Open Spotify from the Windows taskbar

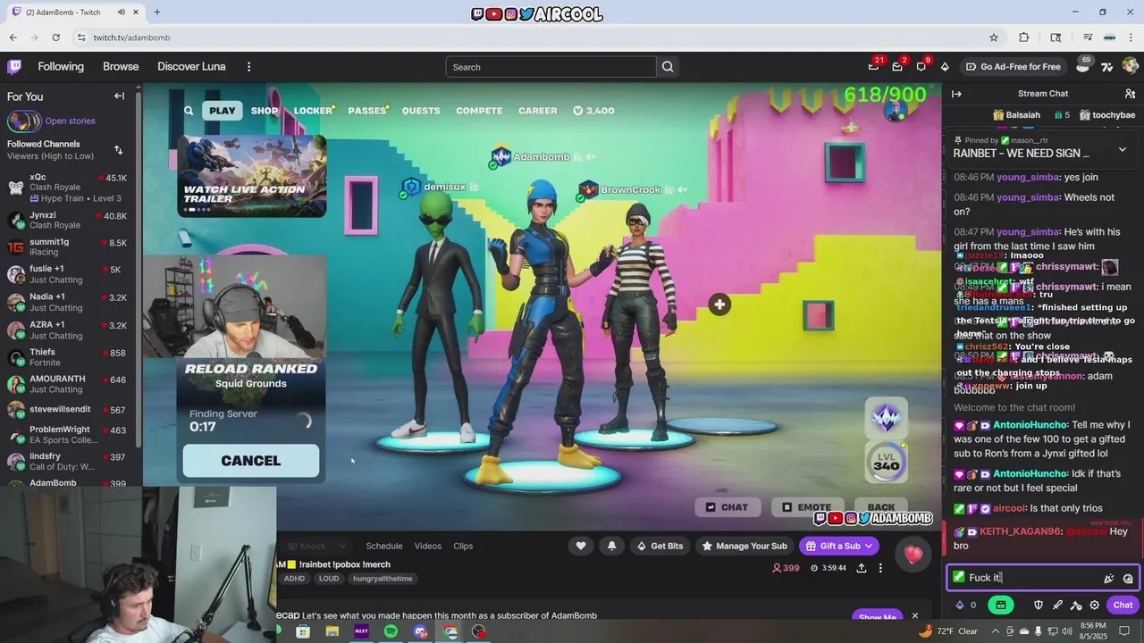point(391,631)
